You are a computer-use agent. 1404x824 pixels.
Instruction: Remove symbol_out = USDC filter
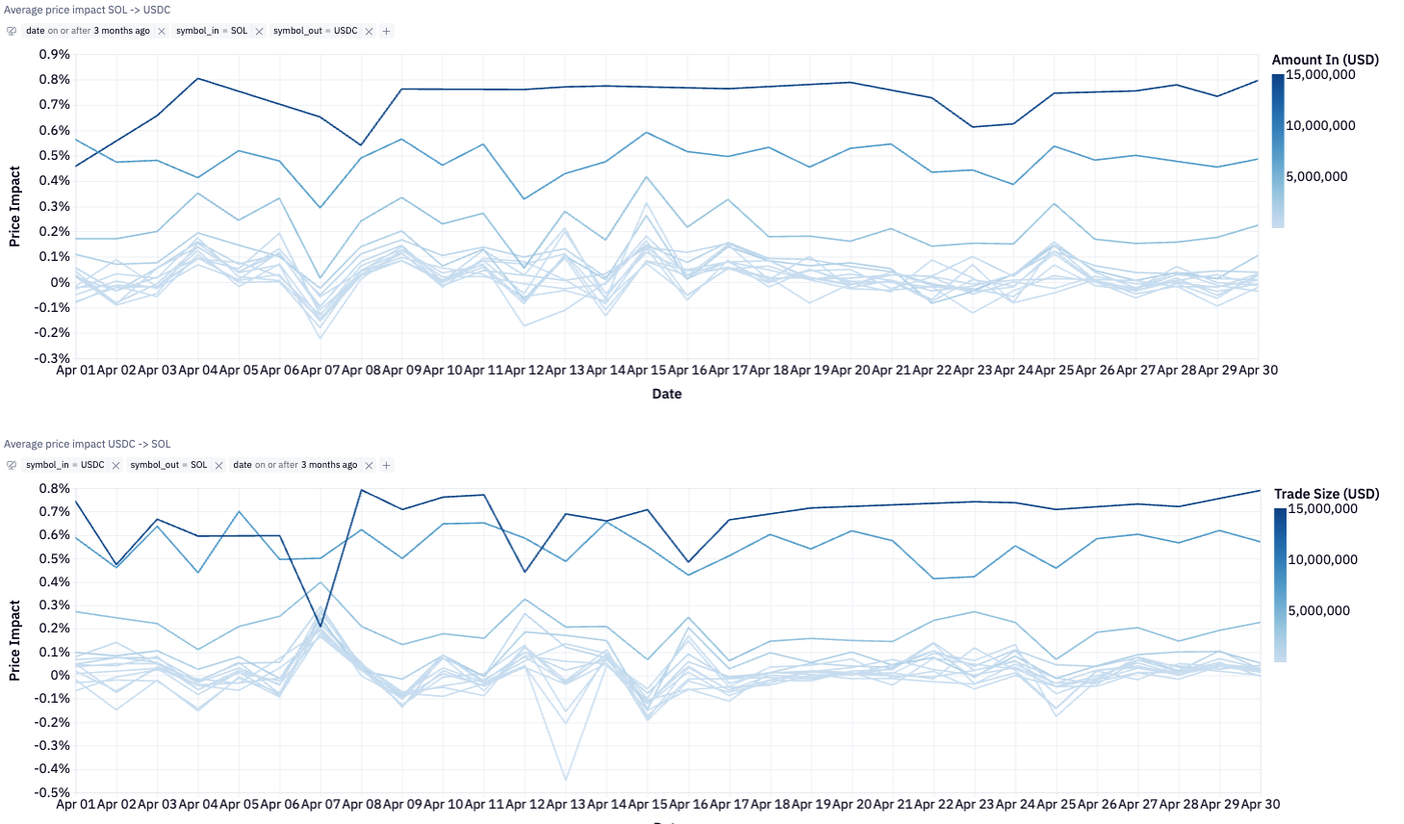tap(369, 32)
